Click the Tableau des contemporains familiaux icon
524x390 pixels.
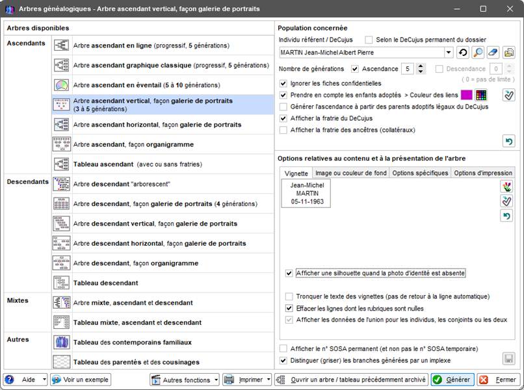[x=62, y=343]
